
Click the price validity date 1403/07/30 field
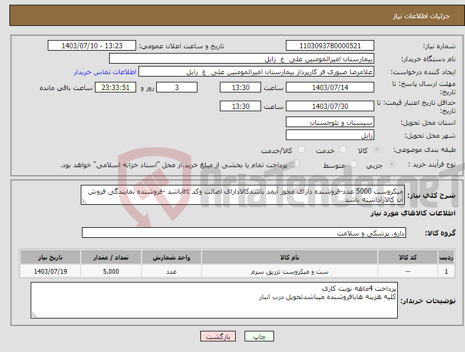(330, 106)
